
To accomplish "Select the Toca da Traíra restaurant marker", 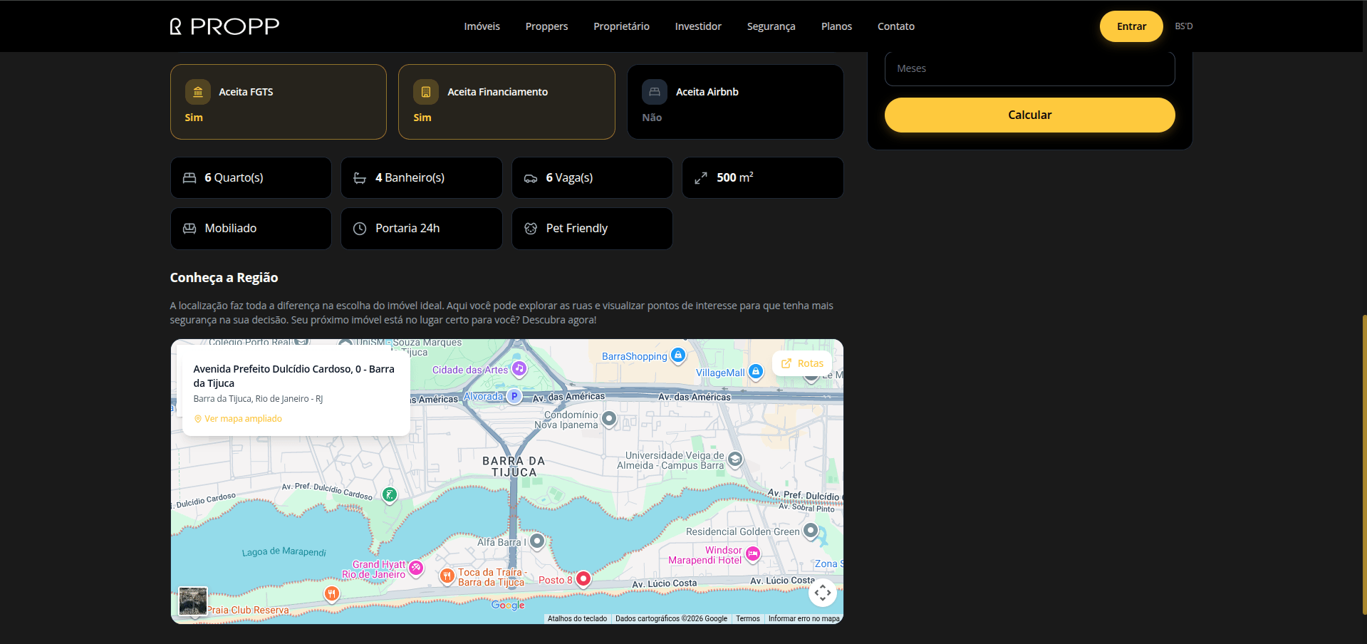I will coord(447,576).
